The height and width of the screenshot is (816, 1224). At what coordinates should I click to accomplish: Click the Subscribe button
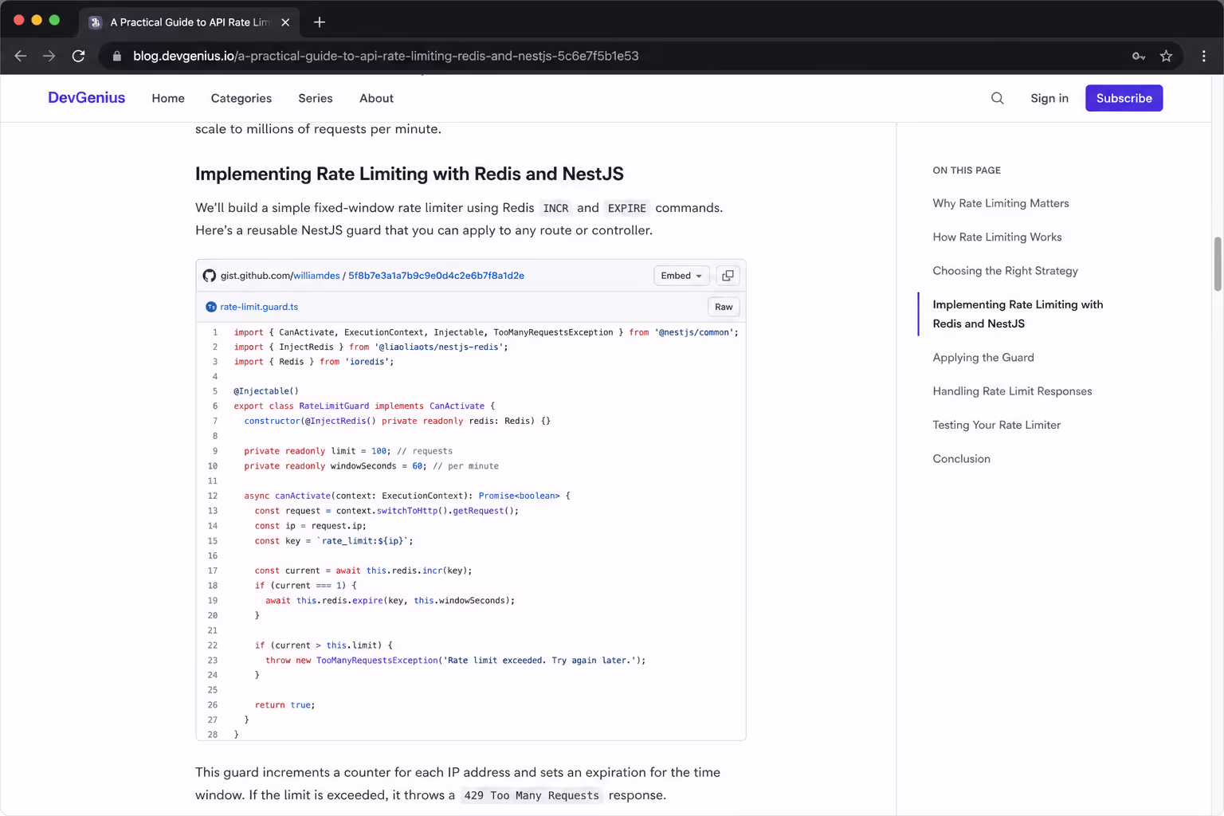(x=1124, y=98)
